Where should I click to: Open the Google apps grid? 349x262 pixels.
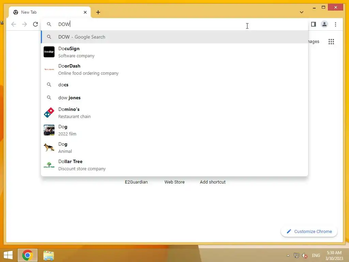(331, 42)
